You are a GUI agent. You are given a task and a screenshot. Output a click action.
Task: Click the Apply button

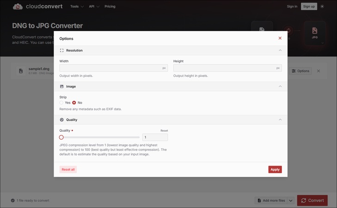click(x=275, y=170)
